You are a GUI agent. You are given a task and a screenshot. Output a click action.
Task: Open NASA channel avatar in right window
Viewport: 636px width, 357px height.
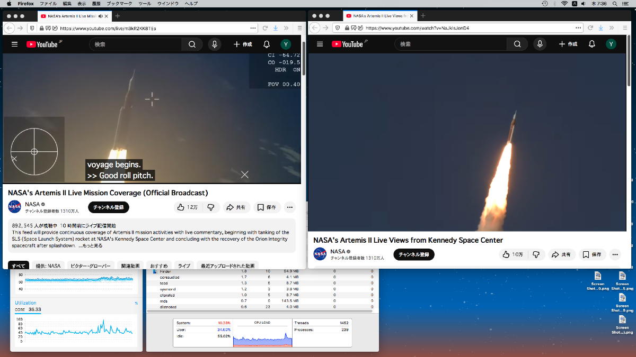click(x=320, y=254)
